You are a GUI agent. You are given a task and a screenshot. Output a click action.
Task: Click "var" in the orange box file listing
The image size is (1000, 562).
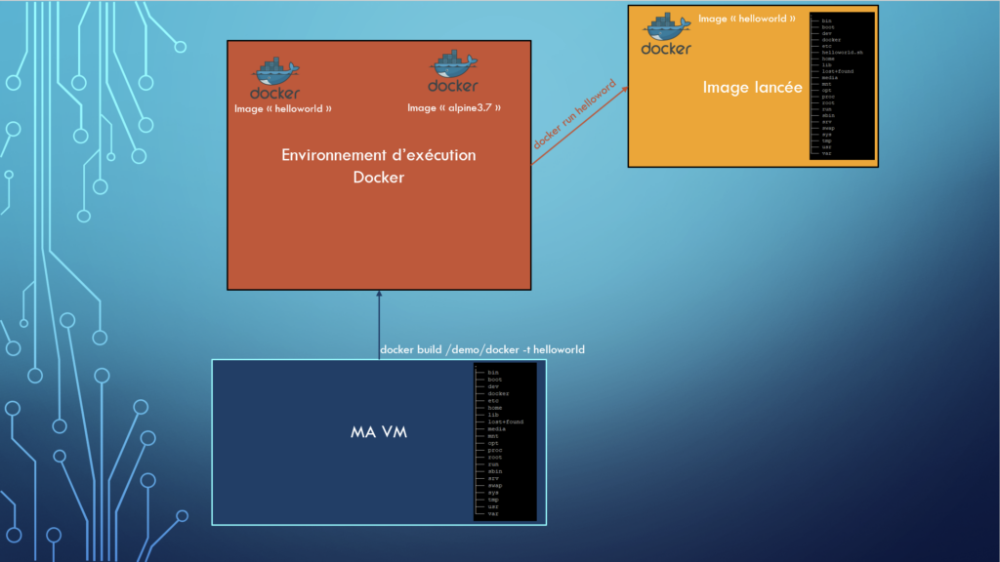pos(826,153)
